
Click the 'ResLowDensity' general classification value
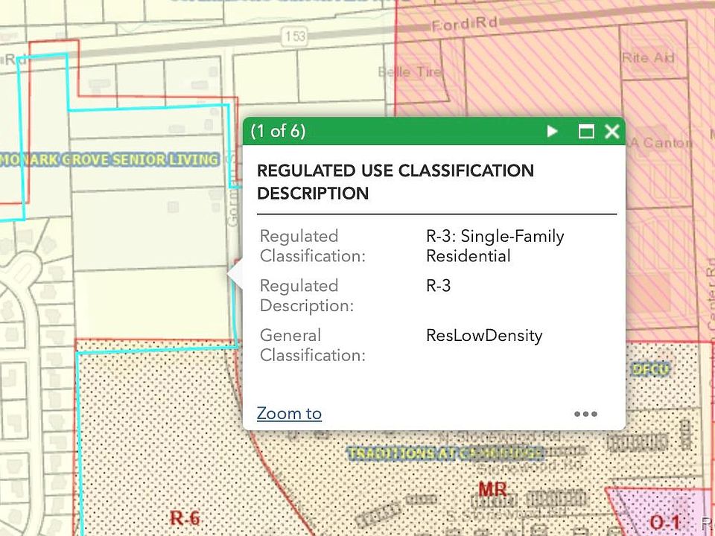484,335
